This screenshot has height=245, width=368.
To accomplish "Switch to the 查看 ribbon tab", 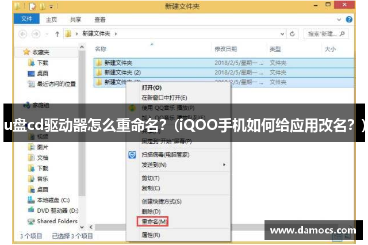I will tap(99, 20).
